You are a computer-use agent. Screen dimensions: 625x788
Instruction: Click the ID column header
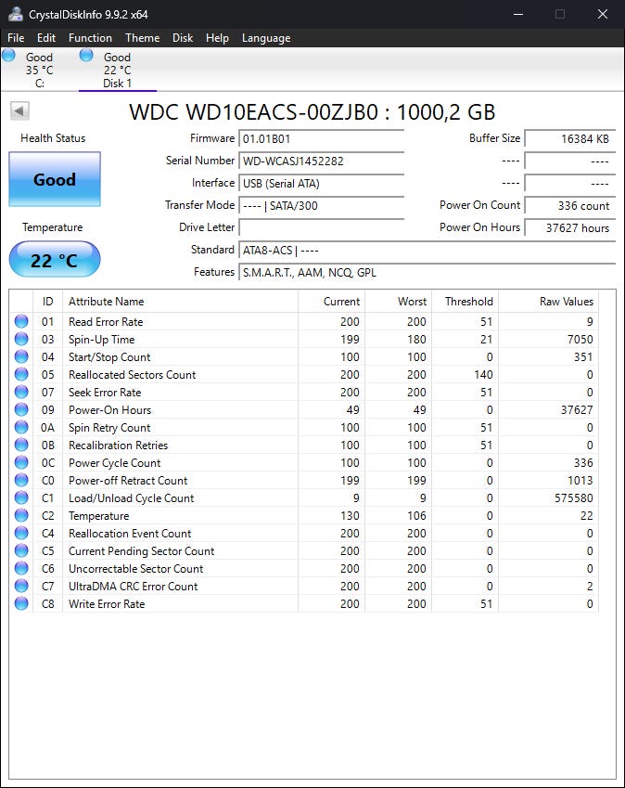tap(47, 302)
